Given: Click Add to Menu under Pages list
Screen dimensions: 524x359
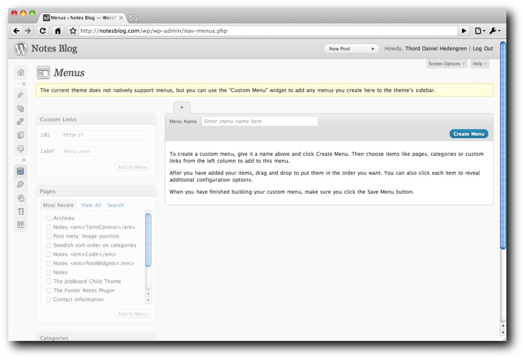Looking at the screenshot, I should [x=132, y=314].
